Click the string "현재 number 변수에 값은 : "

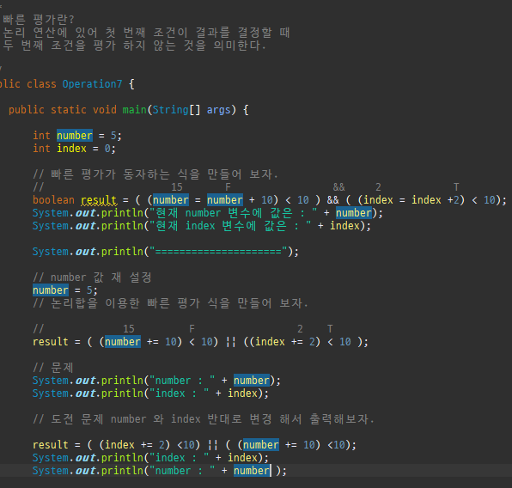233,213
